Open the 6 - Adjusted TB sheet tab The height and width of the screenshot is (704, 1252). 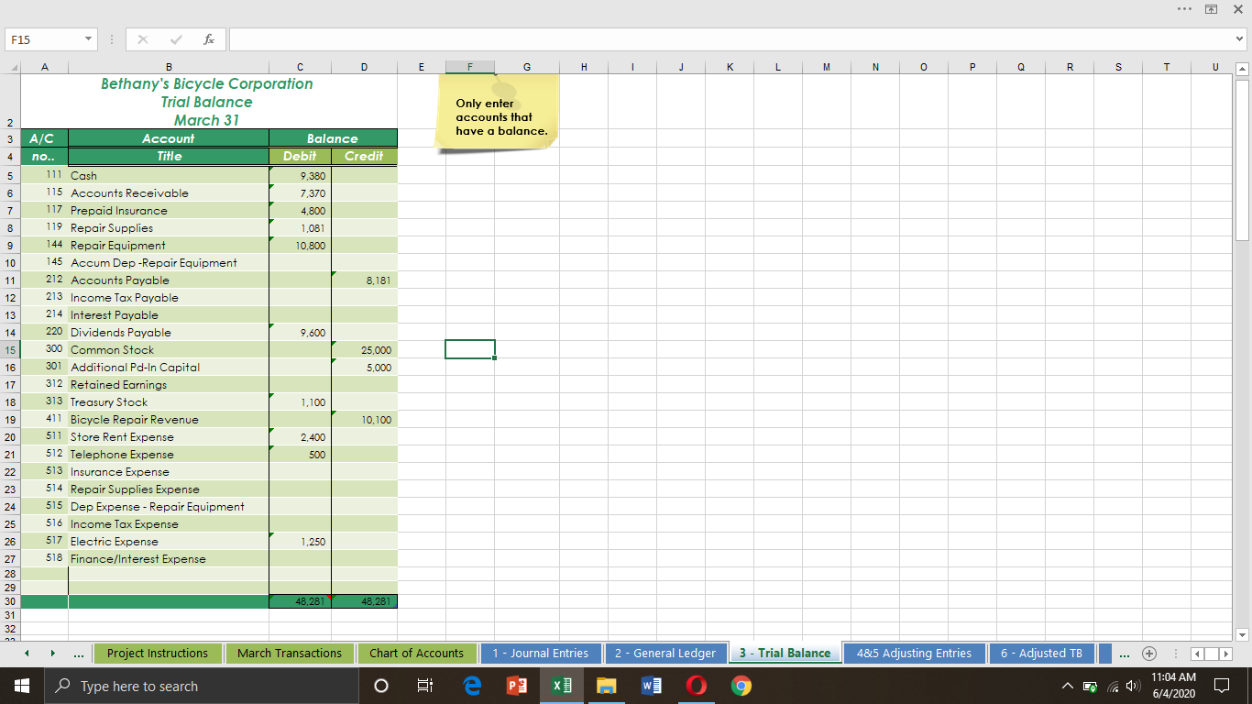coord(1042,654)
